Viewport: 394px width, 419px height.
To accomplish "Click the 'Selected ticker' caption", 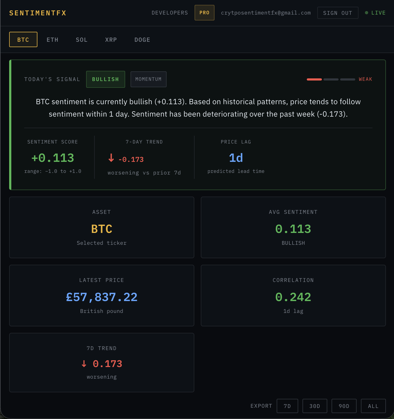I will pos(102,243).
